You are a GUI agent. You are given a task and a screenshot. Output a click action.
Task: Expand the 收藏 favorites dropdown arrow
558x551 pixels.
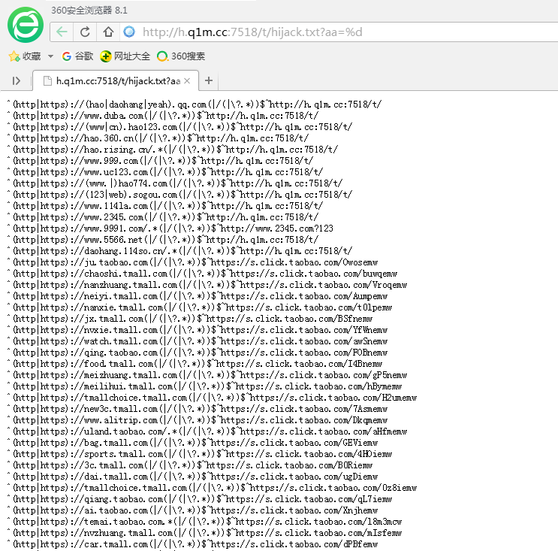[x=50, y=56]
